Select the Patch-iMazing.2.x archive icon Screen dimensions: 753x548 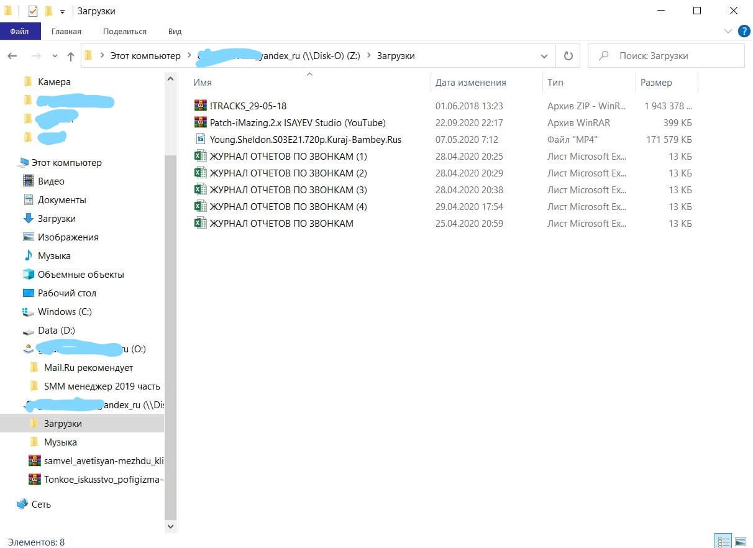[200, 122]
